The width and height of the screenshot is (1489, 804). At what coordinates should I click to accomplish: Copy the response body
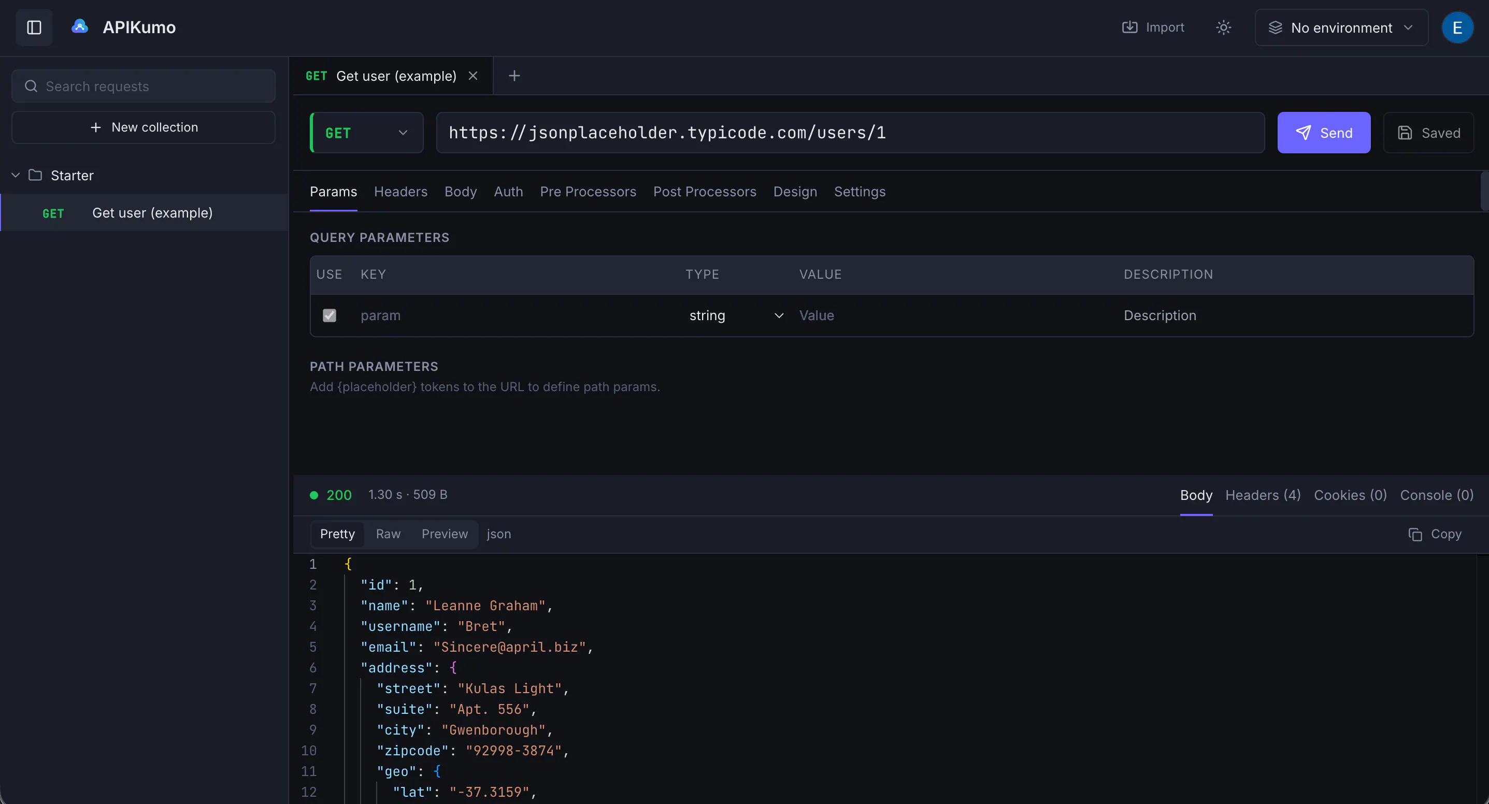pos(1435,534)
